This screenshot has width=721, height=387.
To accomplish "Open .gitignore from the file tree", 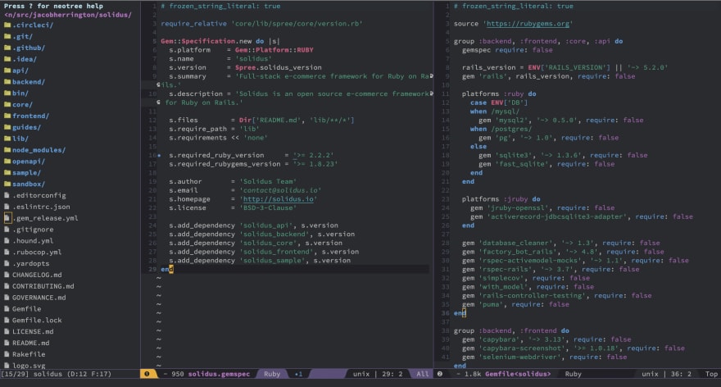I will pos(33,229).
